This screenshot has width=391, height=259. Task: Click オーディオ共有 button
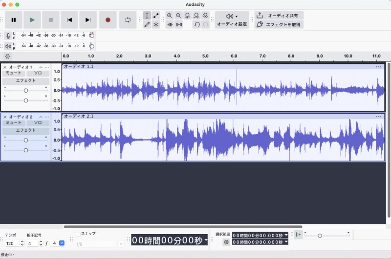point(279,16)
